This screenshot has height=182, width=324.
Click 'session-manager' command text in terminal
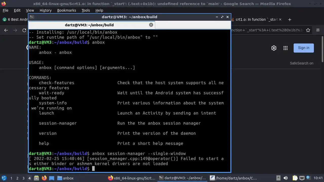tap(58, 123)
